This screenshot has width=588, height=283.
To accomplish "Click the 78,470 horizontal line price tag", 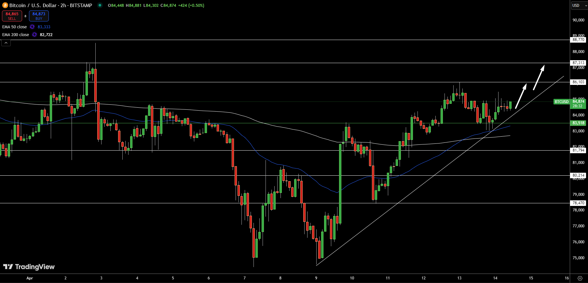I will pos(579,203).
